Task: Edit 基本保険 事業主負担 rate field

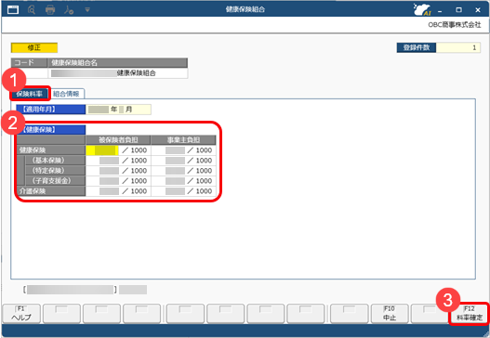Action: tap(175, 161)
